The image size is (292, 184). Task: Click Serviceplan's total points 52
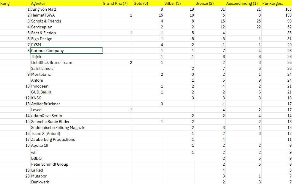tap(277, 27)
